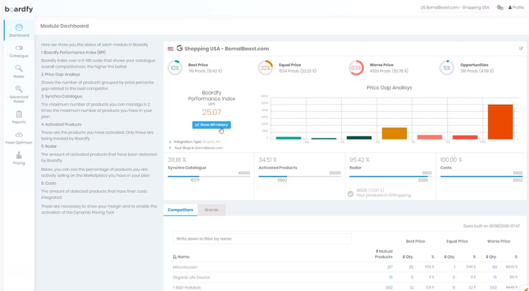Open the Reports section

point(19,117)
